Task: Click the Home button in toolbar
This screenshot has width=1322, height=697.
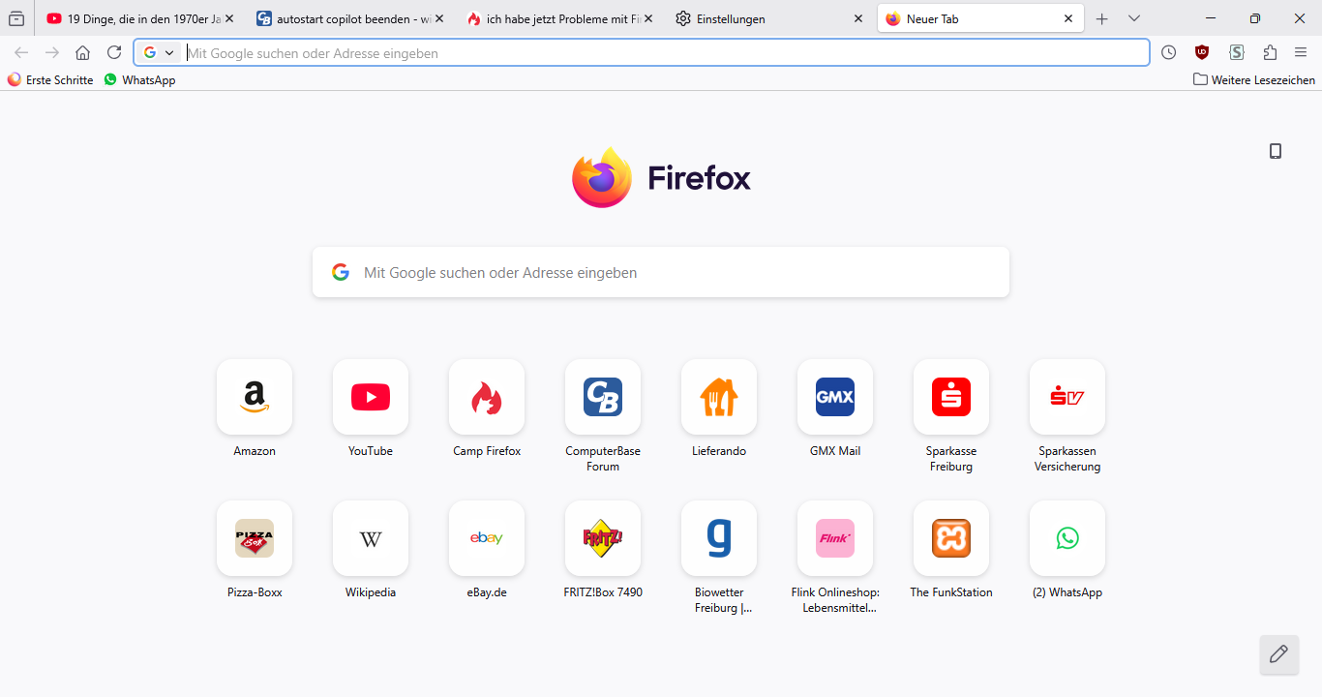Action: (x=83, y=53)
